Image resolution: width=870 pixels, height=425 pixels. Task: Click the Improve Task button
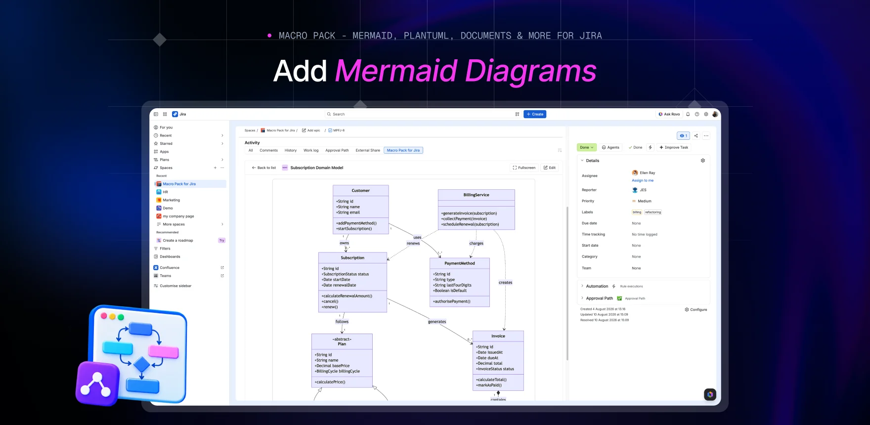(x=674, y=147)
